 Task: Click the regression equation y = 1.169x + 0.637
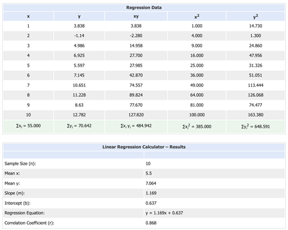click(164, 213)
